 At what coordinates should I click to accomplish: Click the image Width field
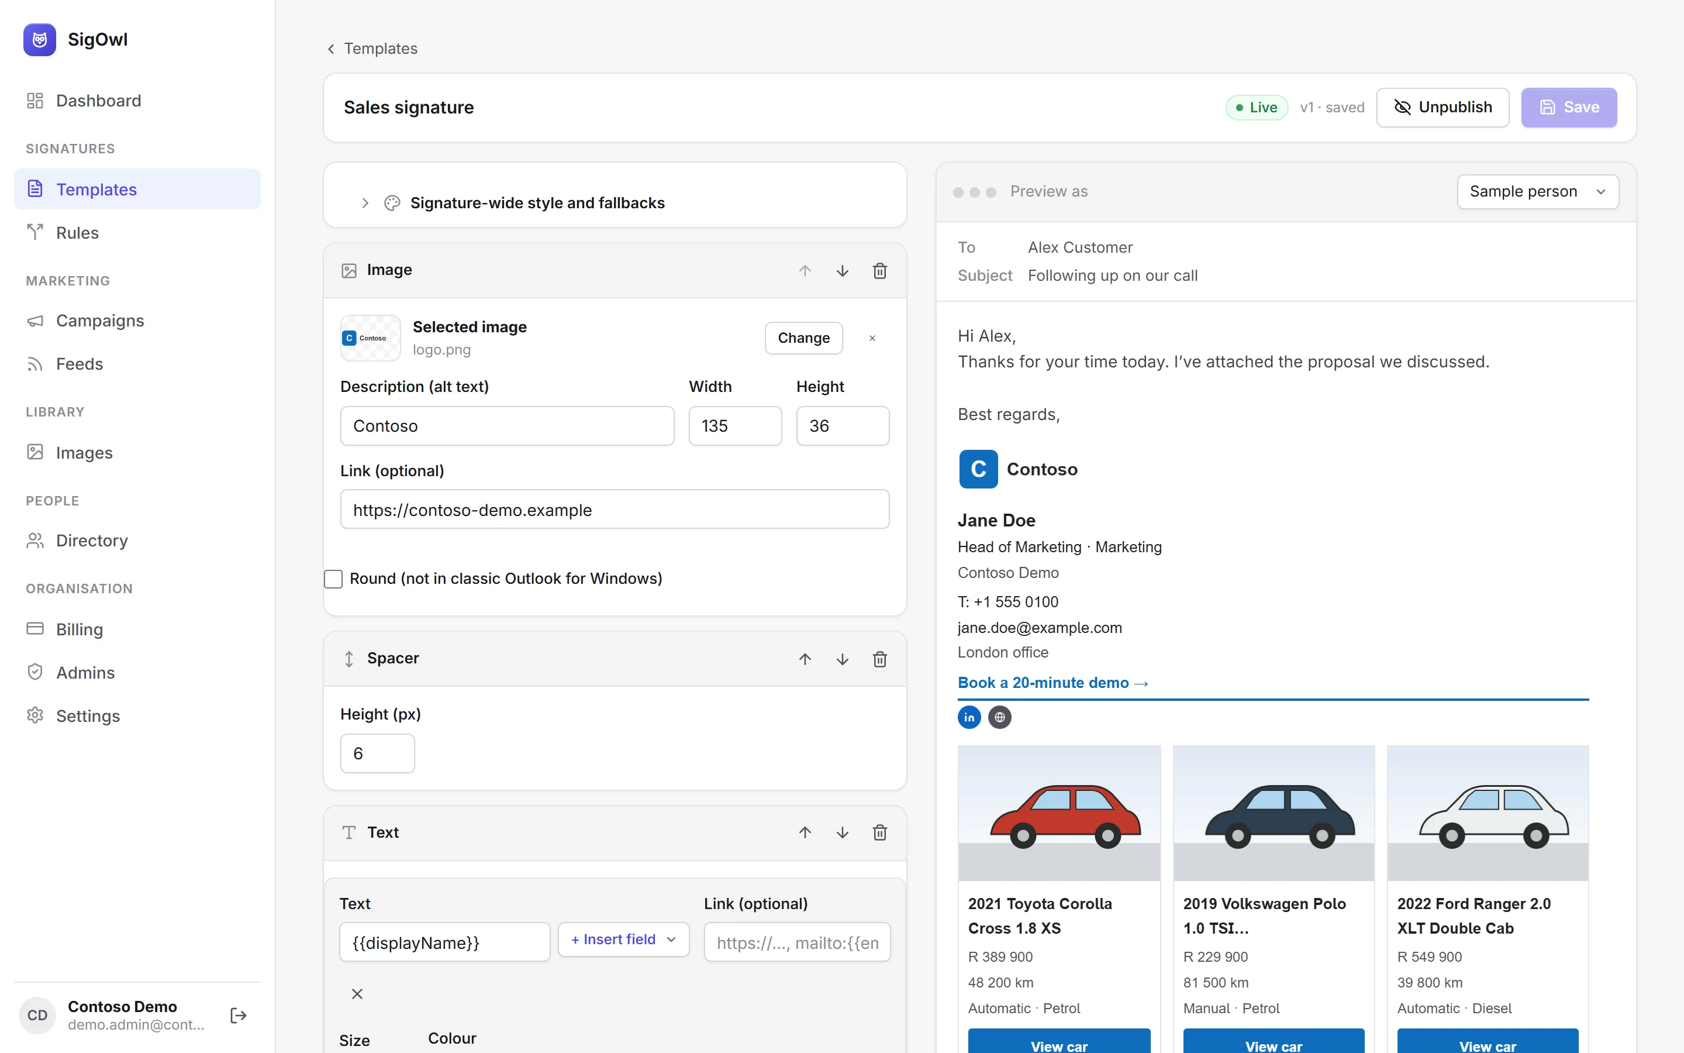pyautogui.click(x=735, y=425)
